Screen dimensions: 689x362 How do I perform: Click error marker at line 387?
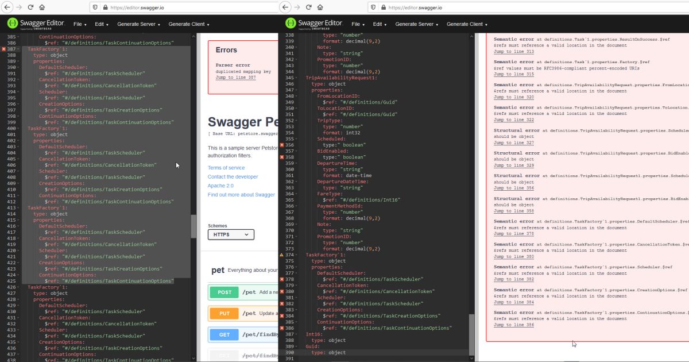3,49
